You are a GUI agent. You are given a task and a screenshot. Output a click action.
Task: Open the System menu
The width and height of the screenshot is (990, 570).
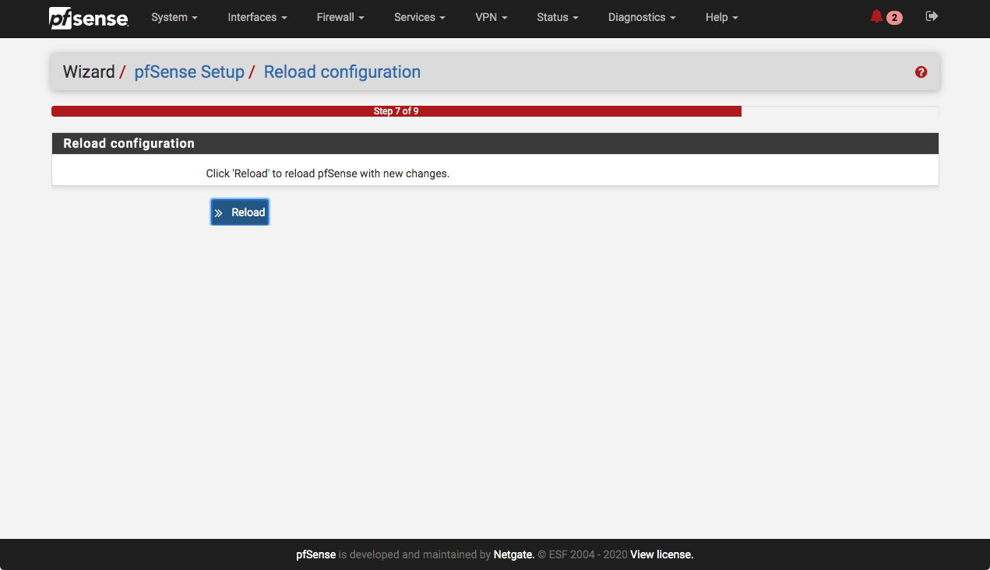point(174,17)
